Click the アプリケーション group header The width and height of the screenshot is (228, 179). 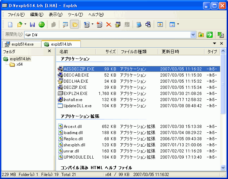point(75,59)
